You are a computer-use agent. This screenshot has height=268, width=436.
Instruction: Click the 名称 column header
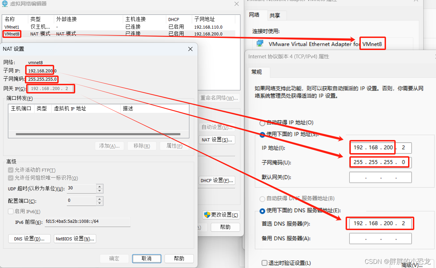15,19
